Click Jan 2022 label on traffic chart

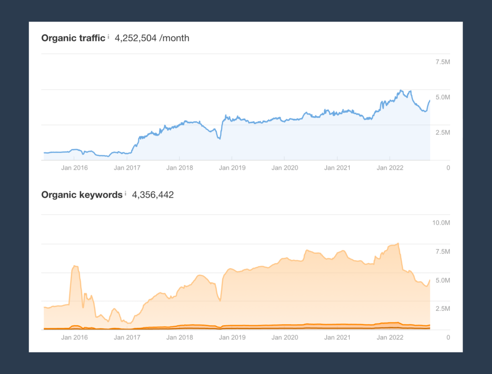click(x=390, y=167)
